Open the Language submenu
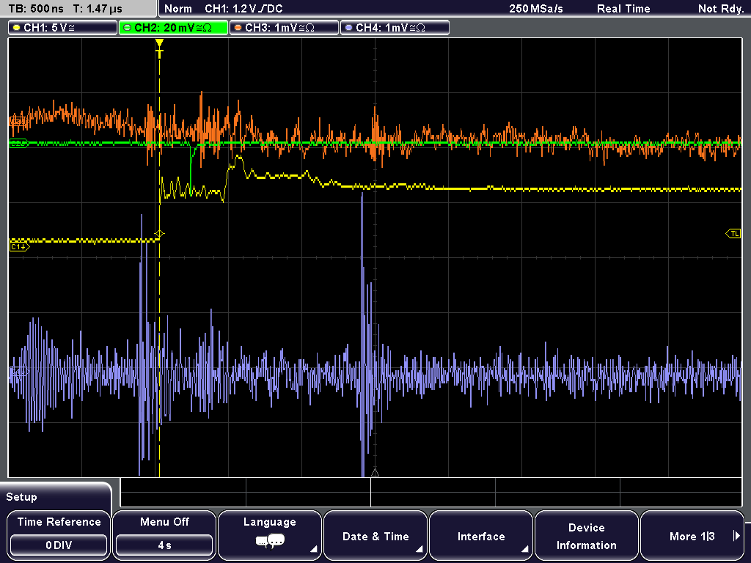 [270, 534]
